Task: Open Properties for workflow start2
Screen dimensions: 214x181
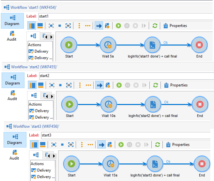Action: (176, 85)
